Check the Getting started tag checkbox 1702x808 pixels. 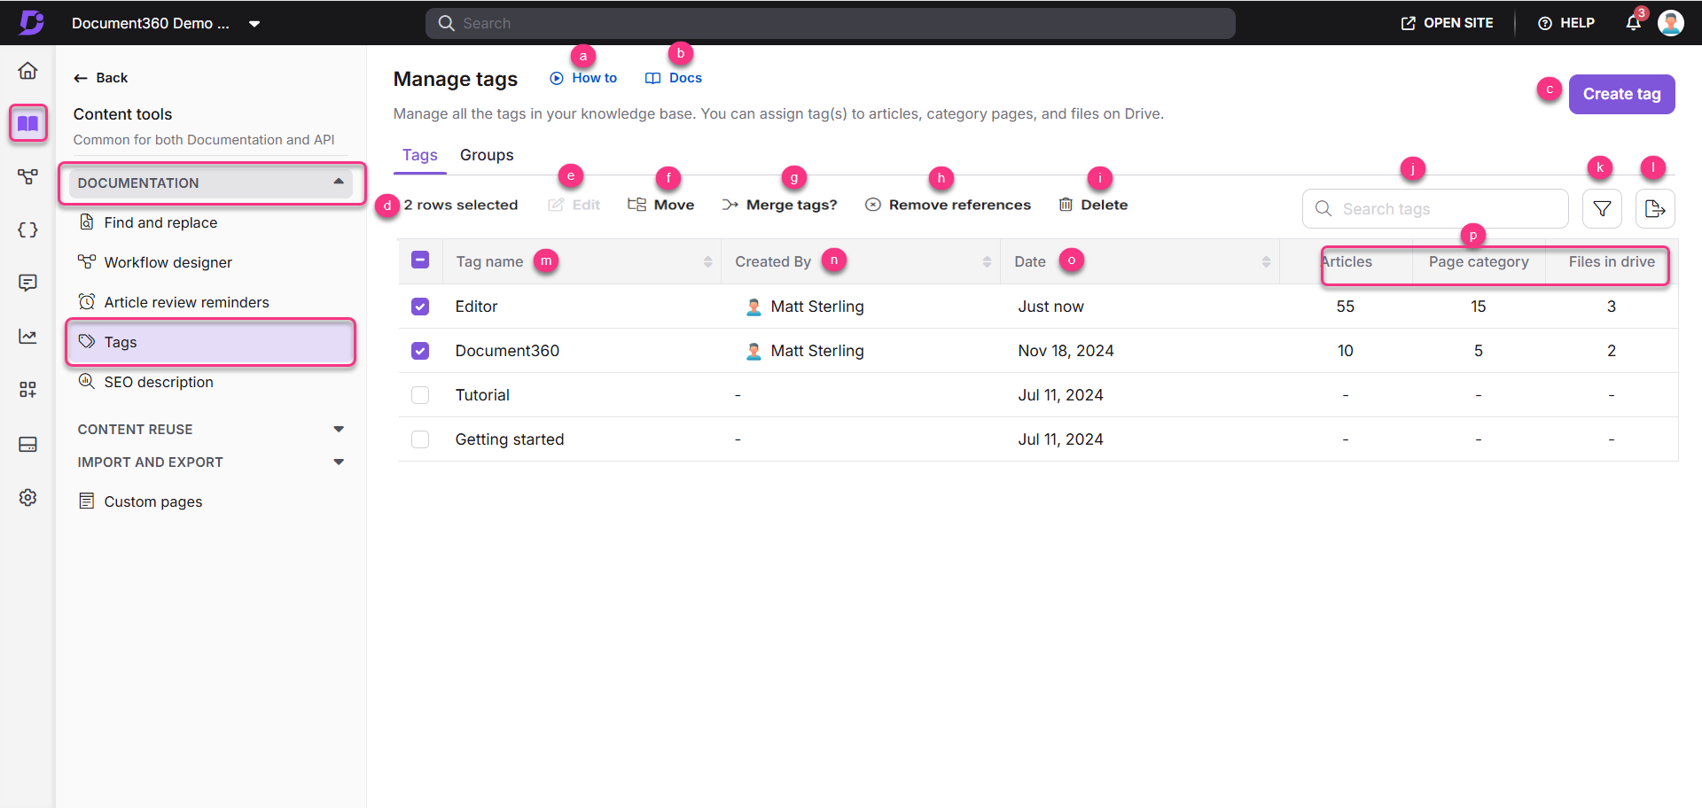pos(420,439)
